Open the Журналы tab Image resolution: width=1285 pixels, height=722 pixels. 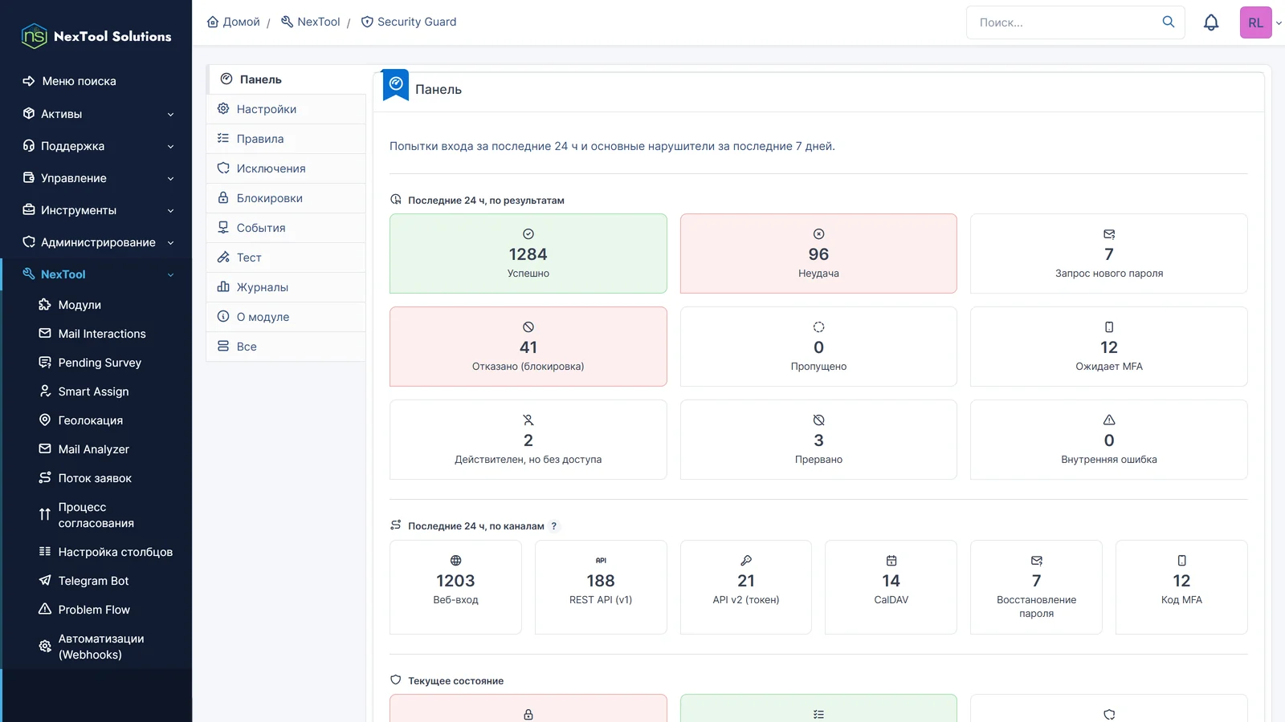(x=286, y=287)
